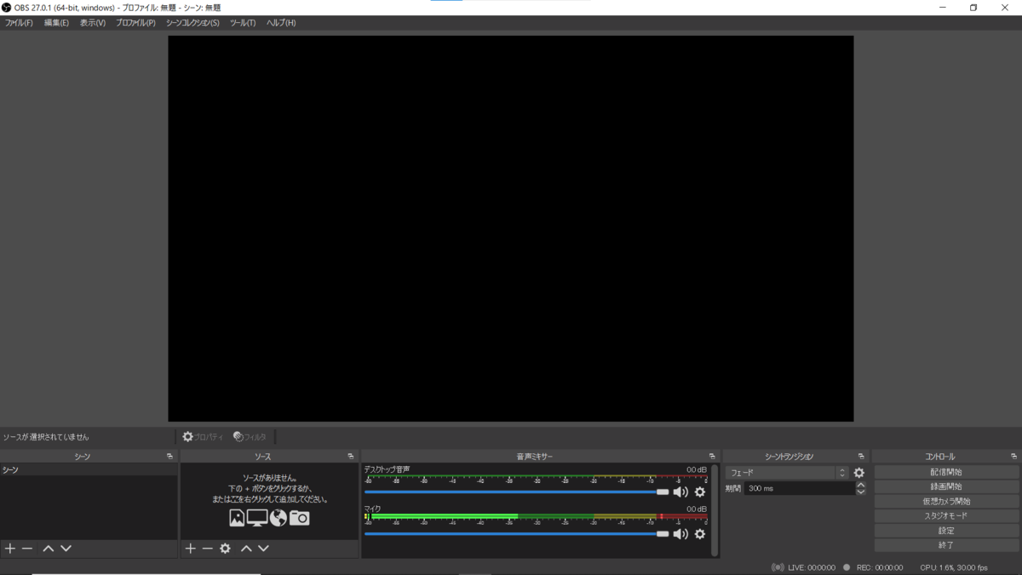Open transition properties gear next to フェード
The image size is (1022, 575).
[858, 473]
